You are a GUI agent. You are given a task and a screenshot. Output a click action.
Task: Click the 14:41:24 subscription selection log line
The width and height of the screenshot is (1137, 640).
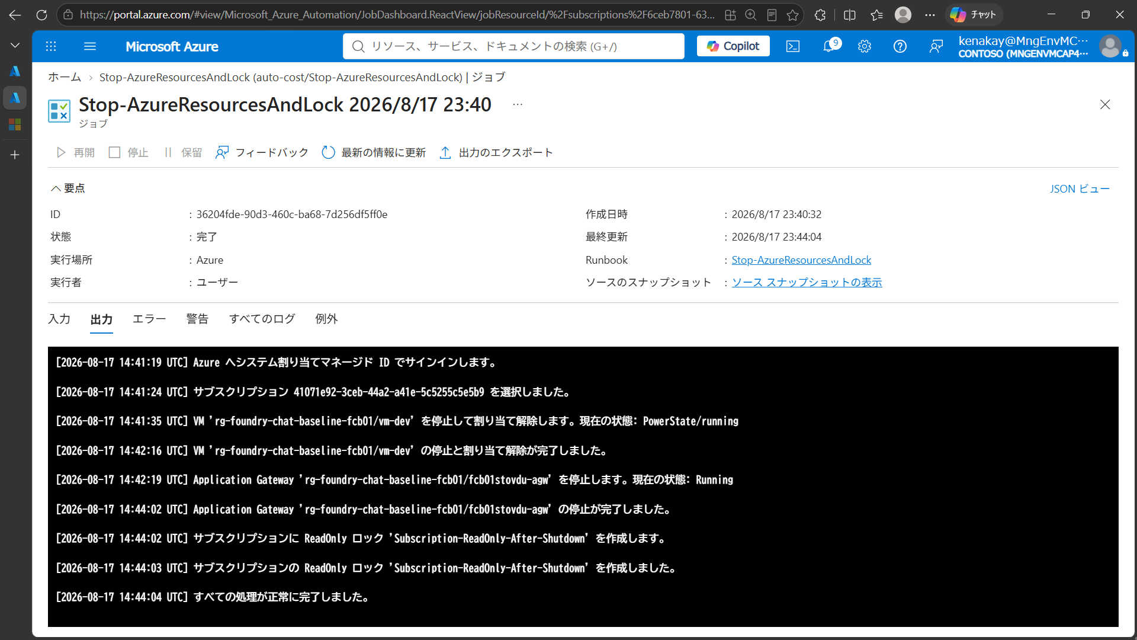point(313,392)
